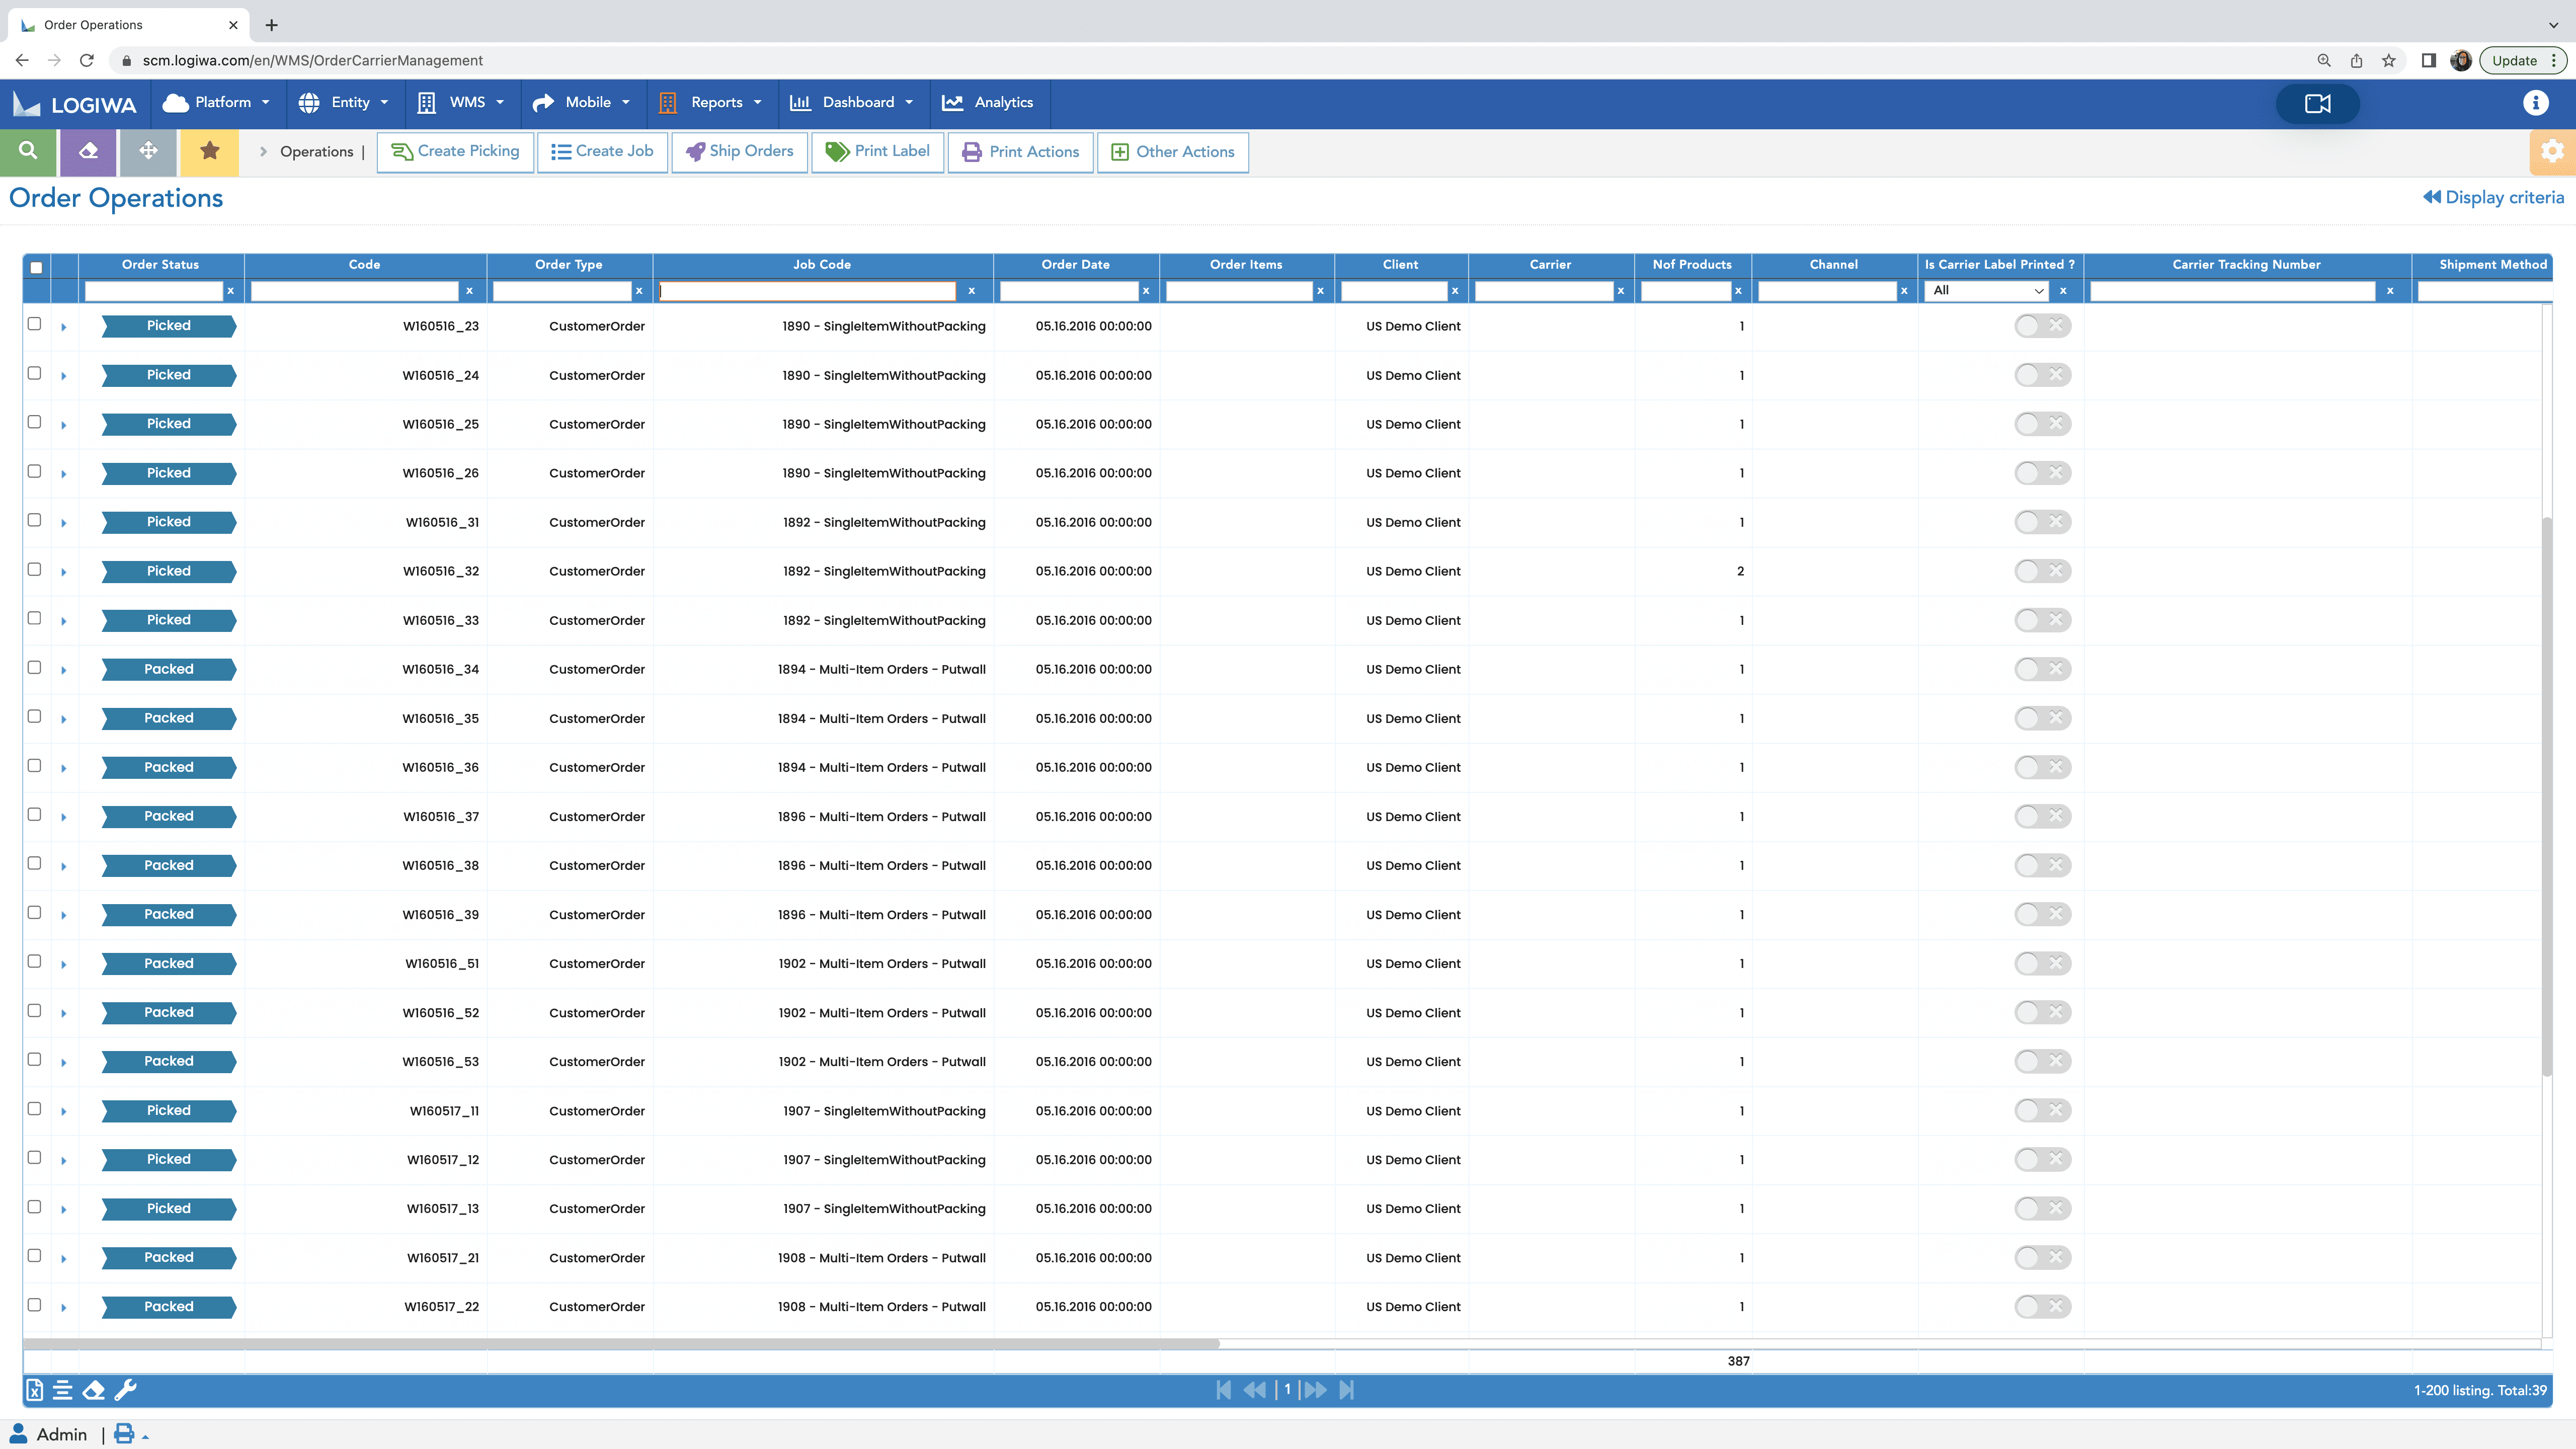Expand row details for W160516_25
The width and height of the screenshot is (2576, 1449).
(x=63, y=425)
